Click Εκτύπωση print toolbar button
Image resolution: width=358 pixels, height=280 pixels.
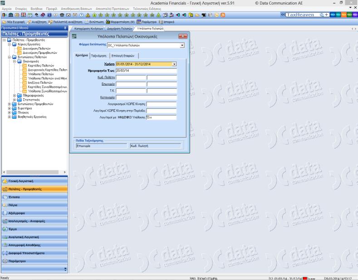click(94, 22)
